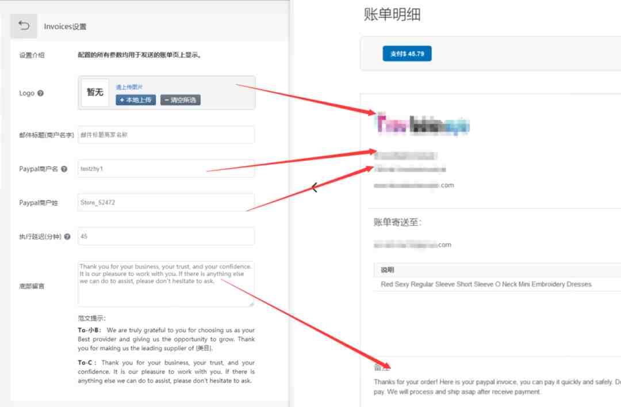Click the back arrow icon beside Invoices设置
621x407 pixels.
(x=24, y=26)
